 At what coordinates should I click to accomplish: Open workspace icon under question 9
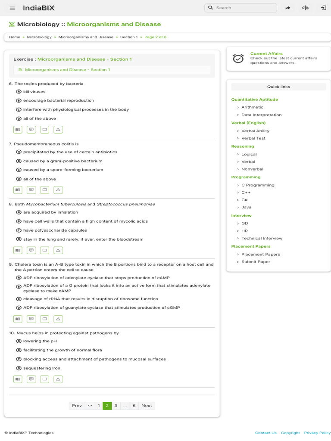click(x=44, y=319)
